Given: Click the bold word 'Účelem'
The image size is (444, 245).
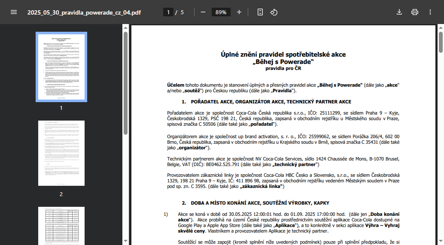Looking at the screenshot, I should pyautogui.click(x=176, y=85).
